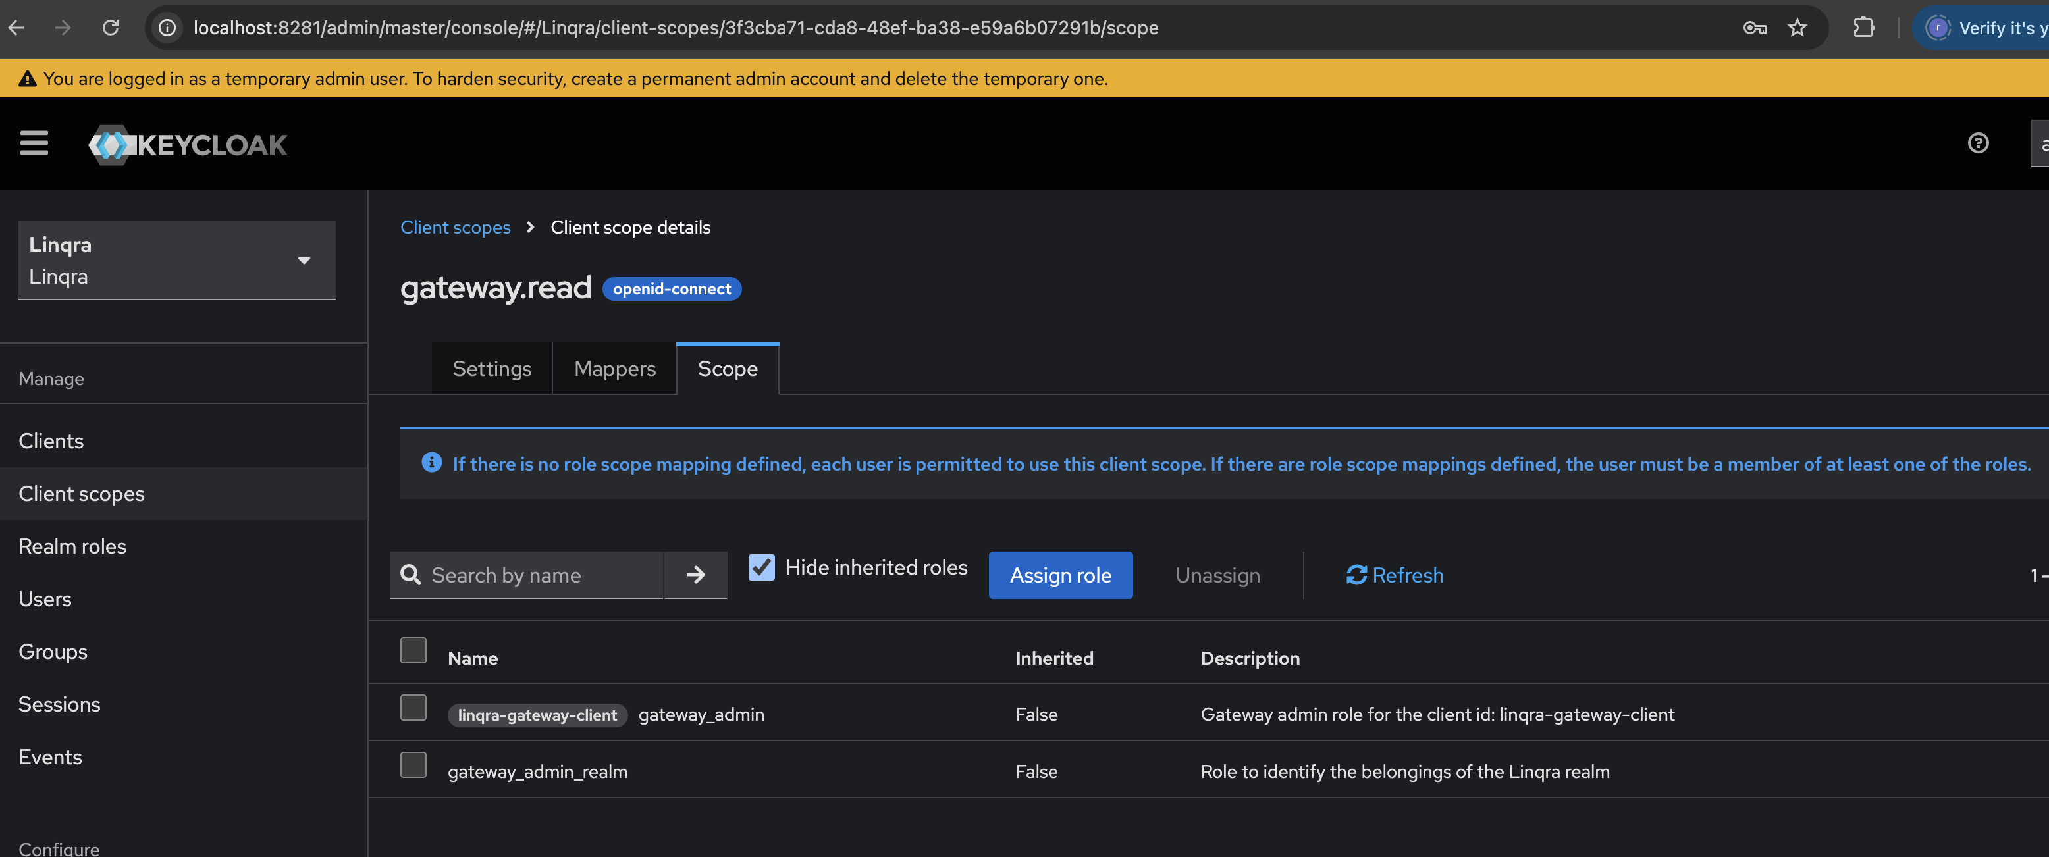Click the magnifying glass icon in search box

pyautogui.click(x=410, y=575)
